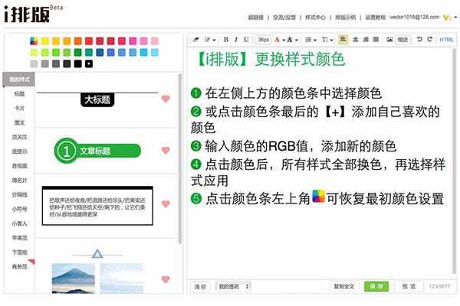Open the 我的签名 signature dropdown
Screen dimensions: 460x306
[233, 286]
